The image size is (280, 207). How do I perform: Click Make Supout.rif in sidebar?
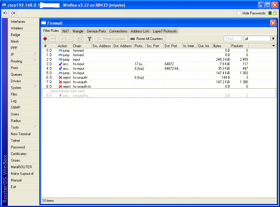click(22, 174)
